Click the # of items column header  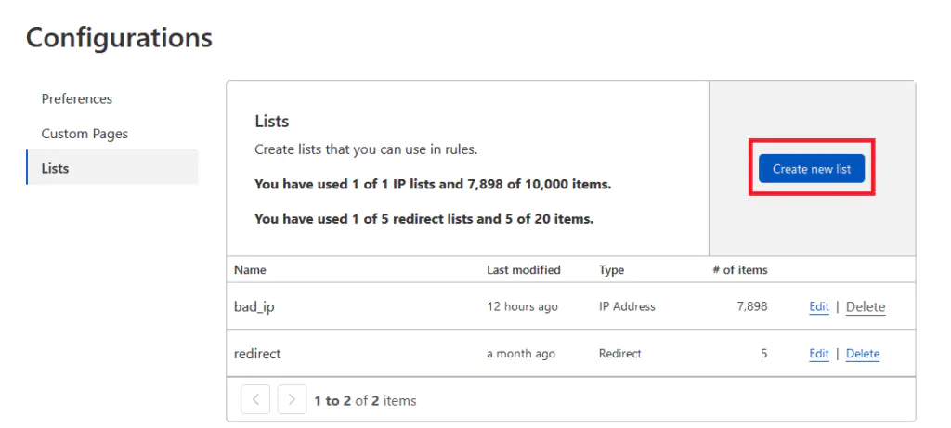pyautogui.click(x=739, y=270)
